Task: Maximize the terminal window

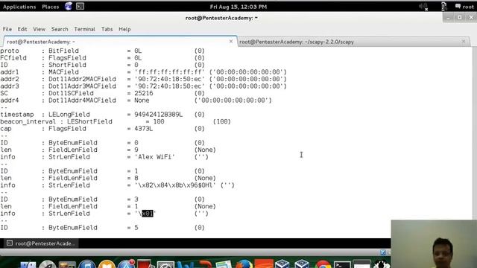Action: [460, 18]
